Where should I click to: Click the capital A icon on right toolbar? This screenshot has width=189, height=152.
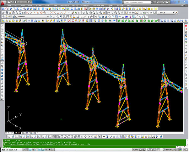coord(186,88)
